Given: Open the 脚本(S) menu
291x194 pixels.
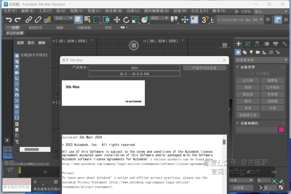Looking at the screenshot, I should 219,11.
